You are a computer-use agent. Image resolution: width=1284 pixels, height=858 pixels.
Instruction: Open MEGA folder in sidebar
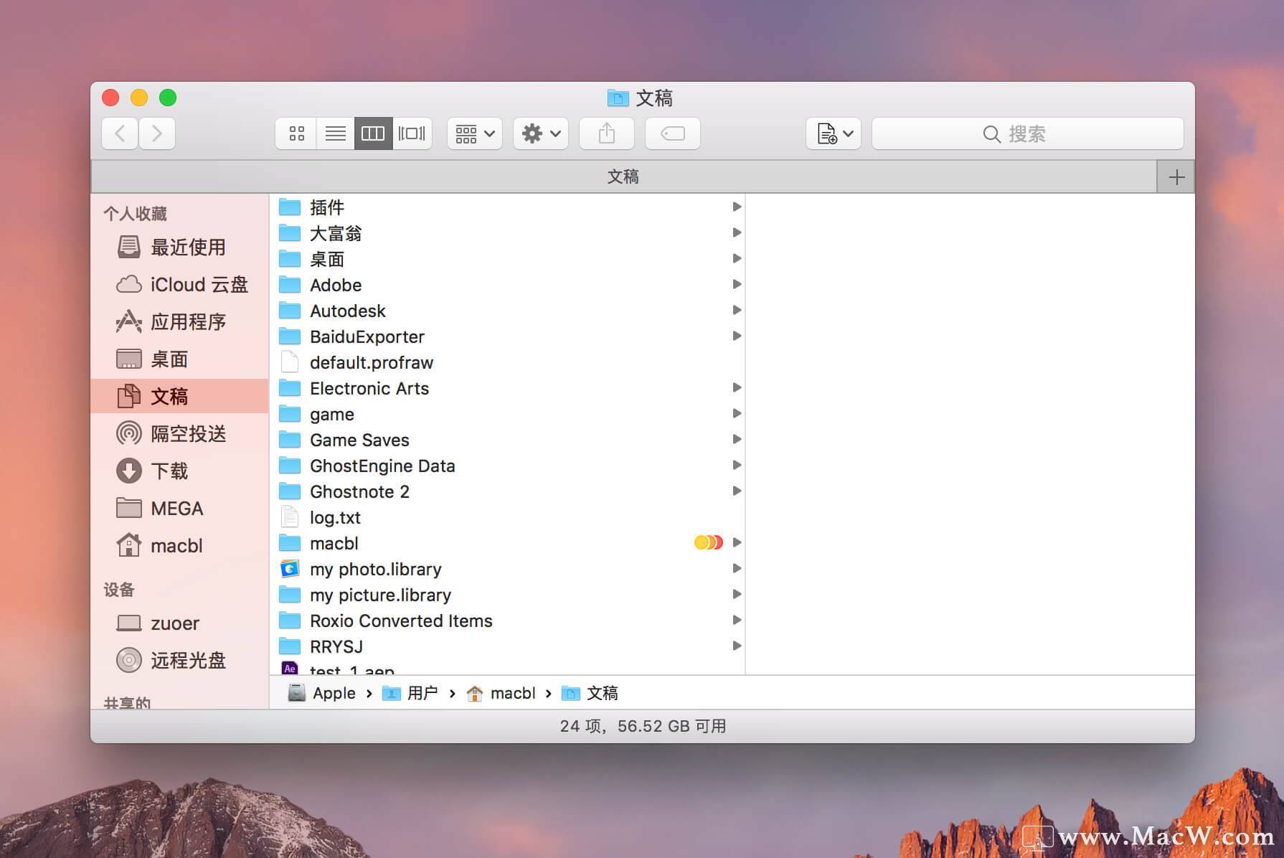(179, 509)
